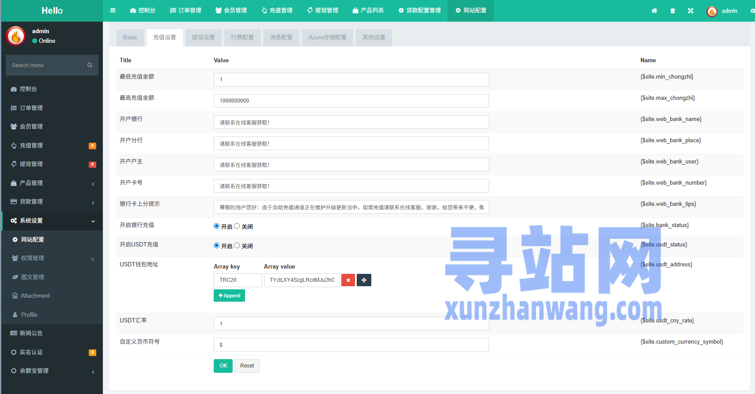Click the green Append button
This screenshot has width=755, height=394.
pyautogui.click(x=229, y=295)
